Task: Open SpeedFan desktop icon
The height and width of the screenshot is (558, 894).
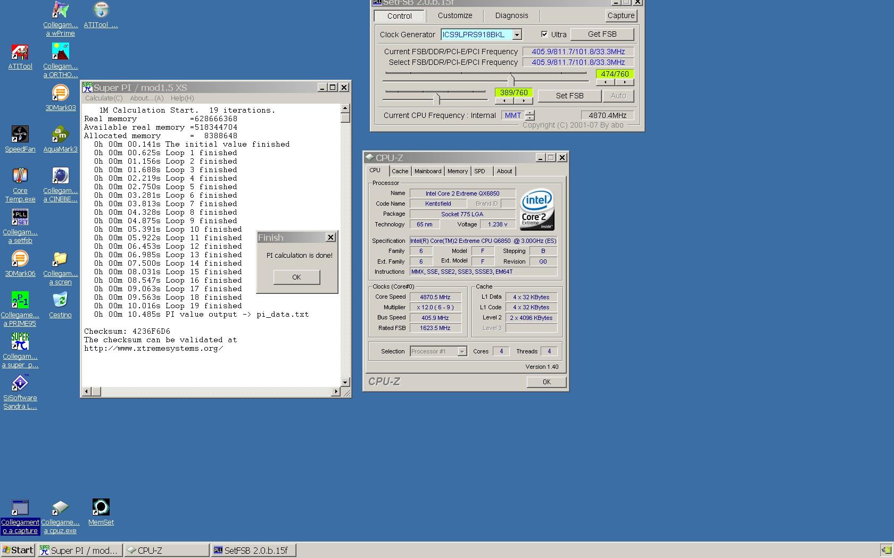Action: point(20,134)
